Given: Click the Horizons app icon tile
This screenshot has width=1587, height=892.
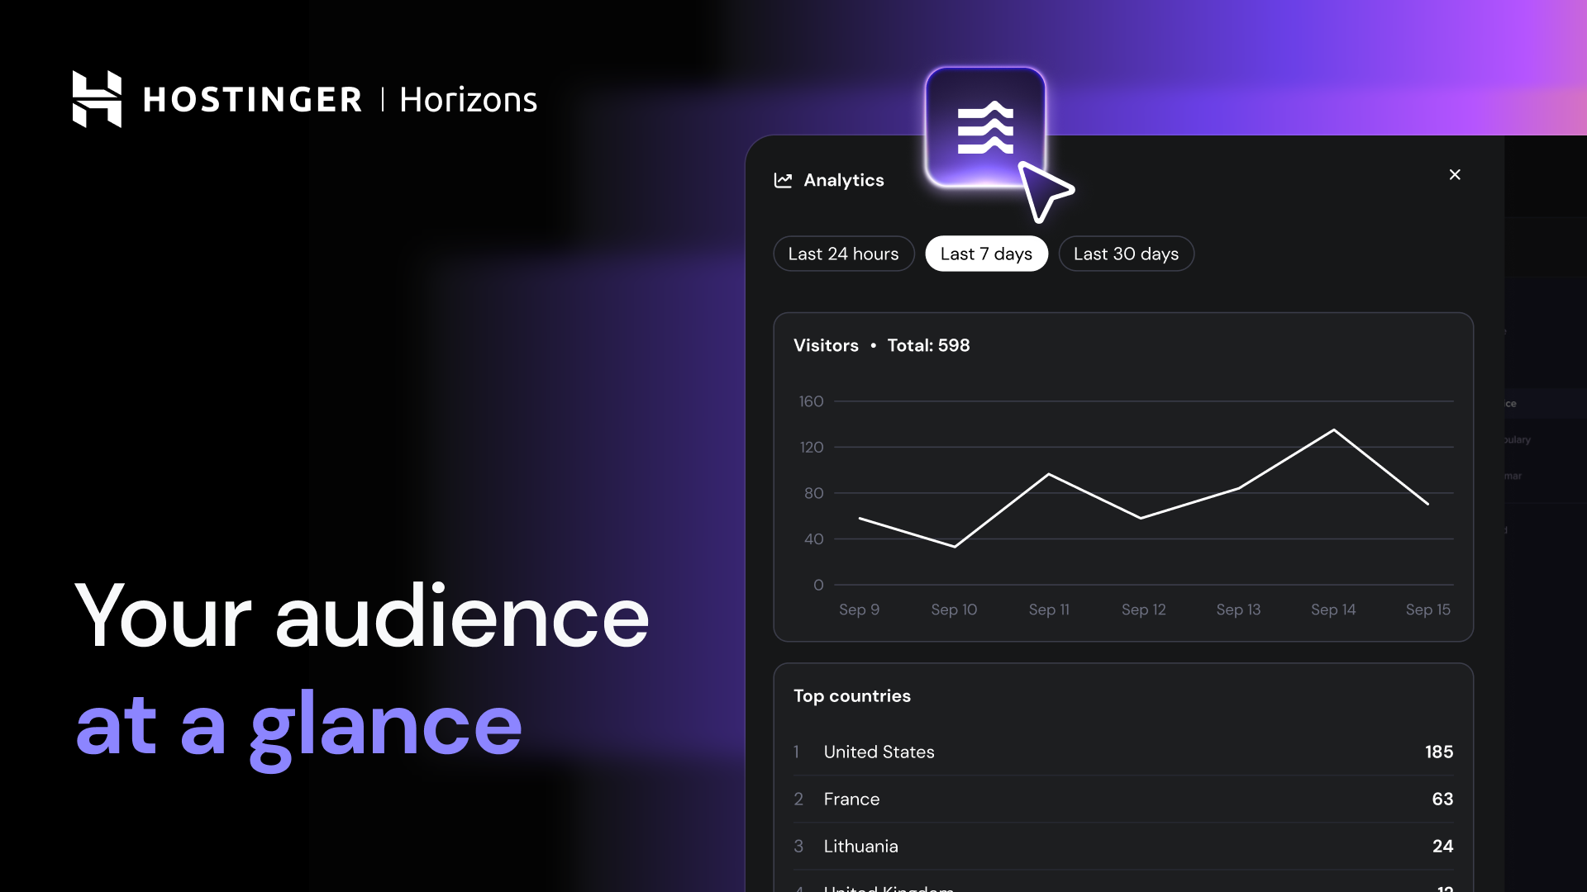Looking at the screenshot, I should click(x=985, y=127).
